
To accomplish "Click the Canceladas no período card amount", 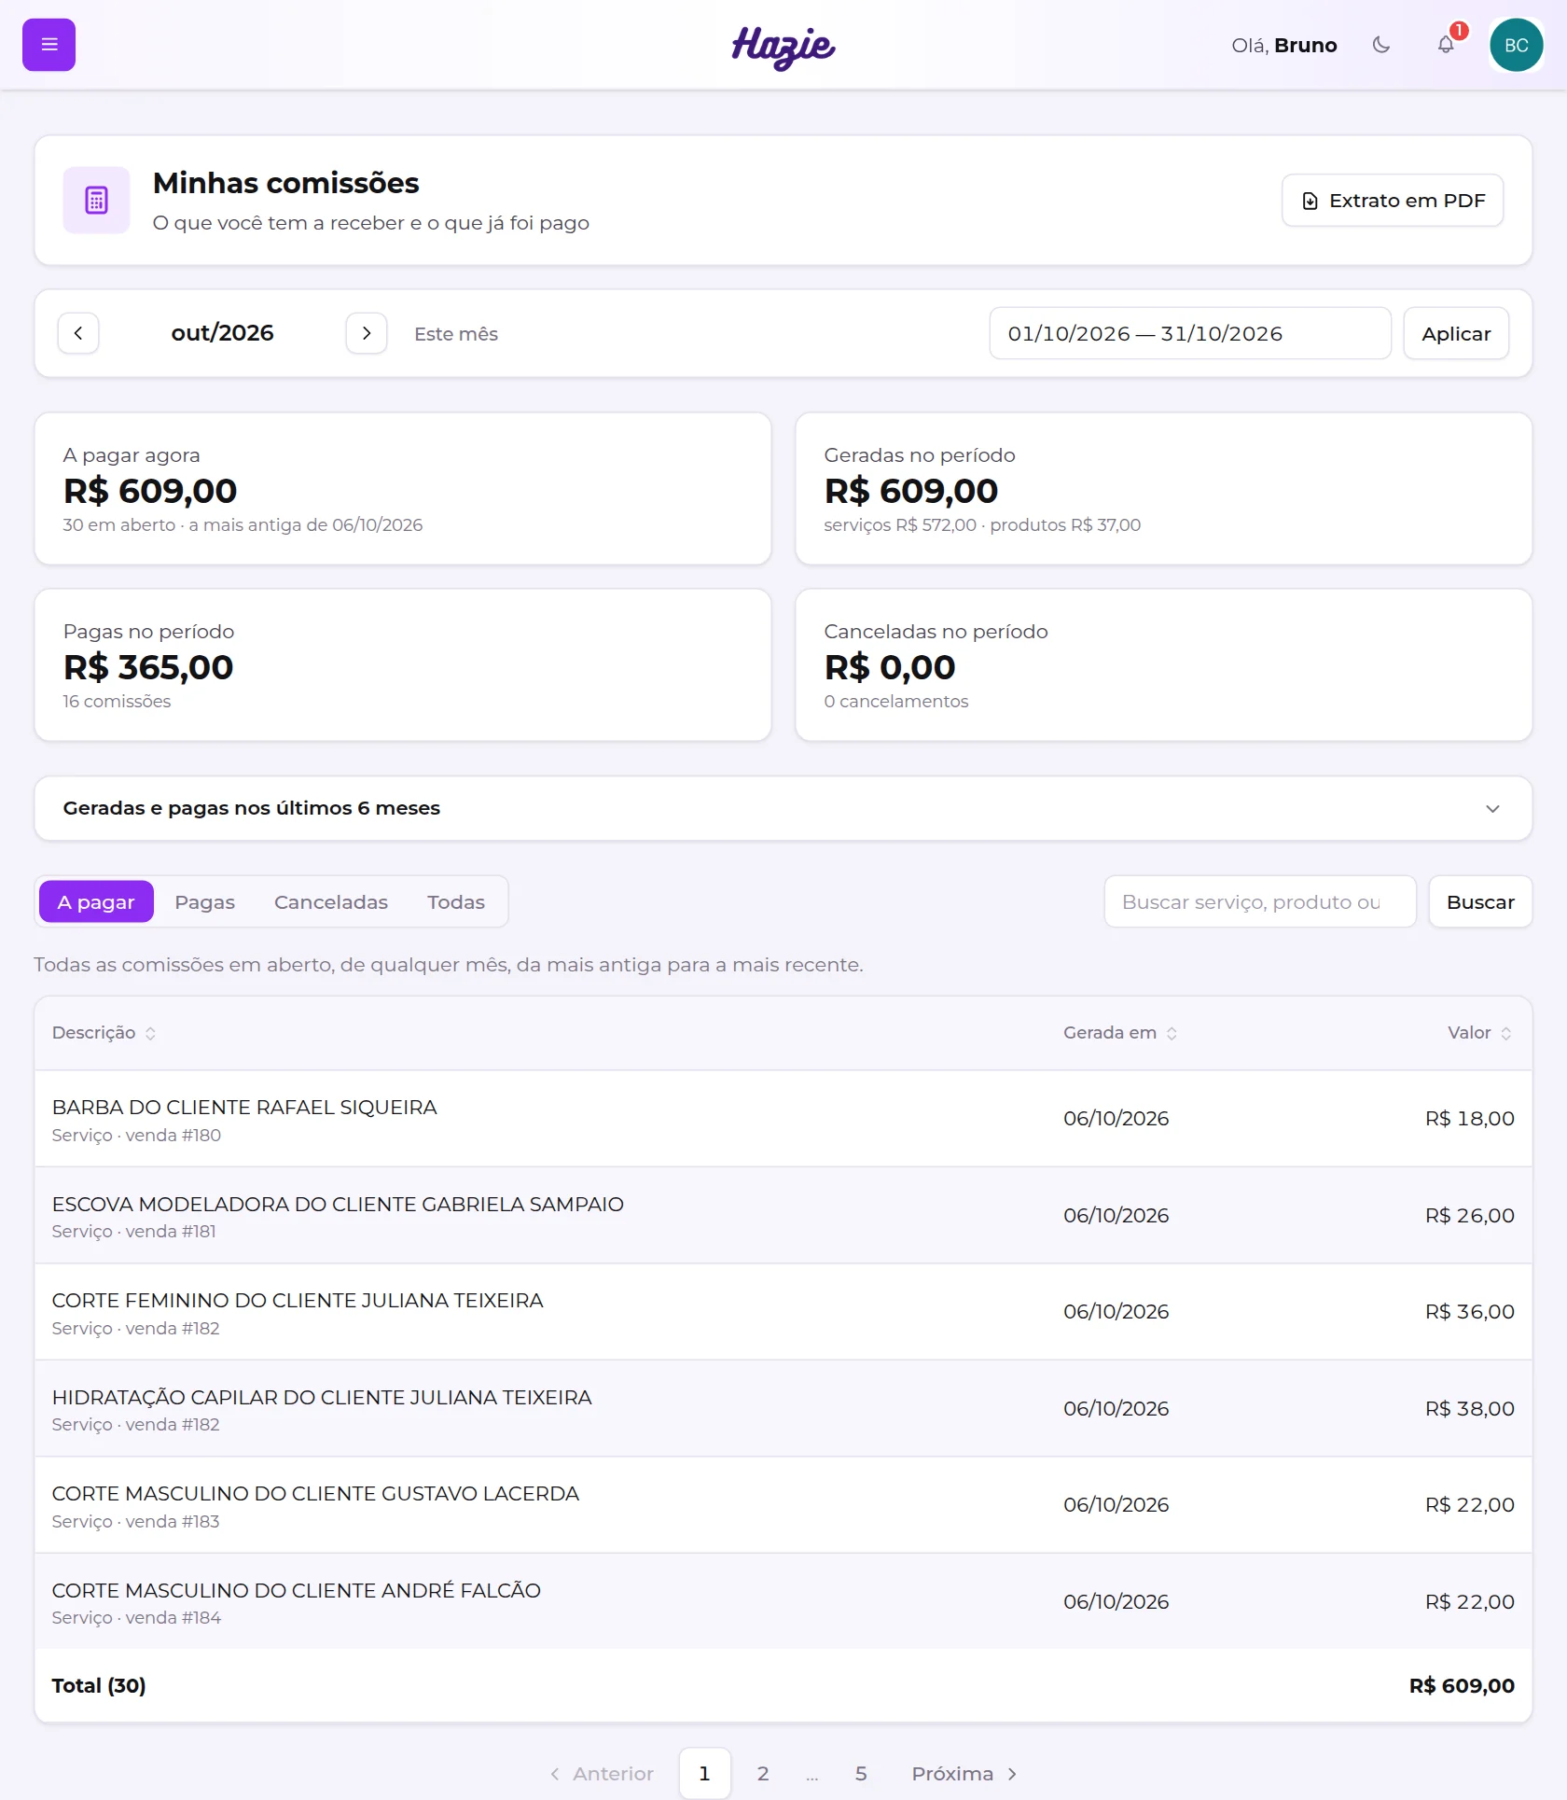I will (x=890, y=667).
